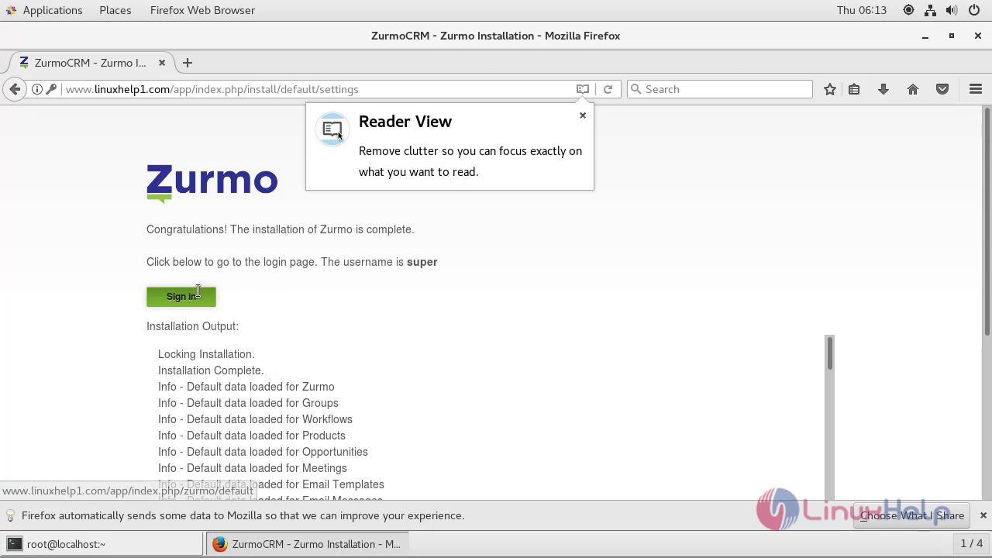
Task: Switch to root@localhost terminal window
Action: tap(102, 544)
